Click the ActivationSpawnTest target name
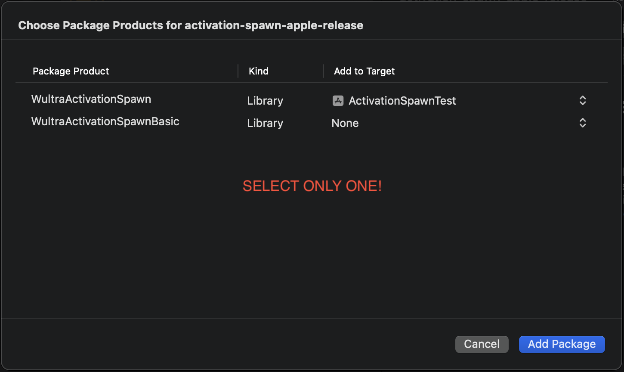The width and height of the screenshot is (624, 372). coord(402,101)
